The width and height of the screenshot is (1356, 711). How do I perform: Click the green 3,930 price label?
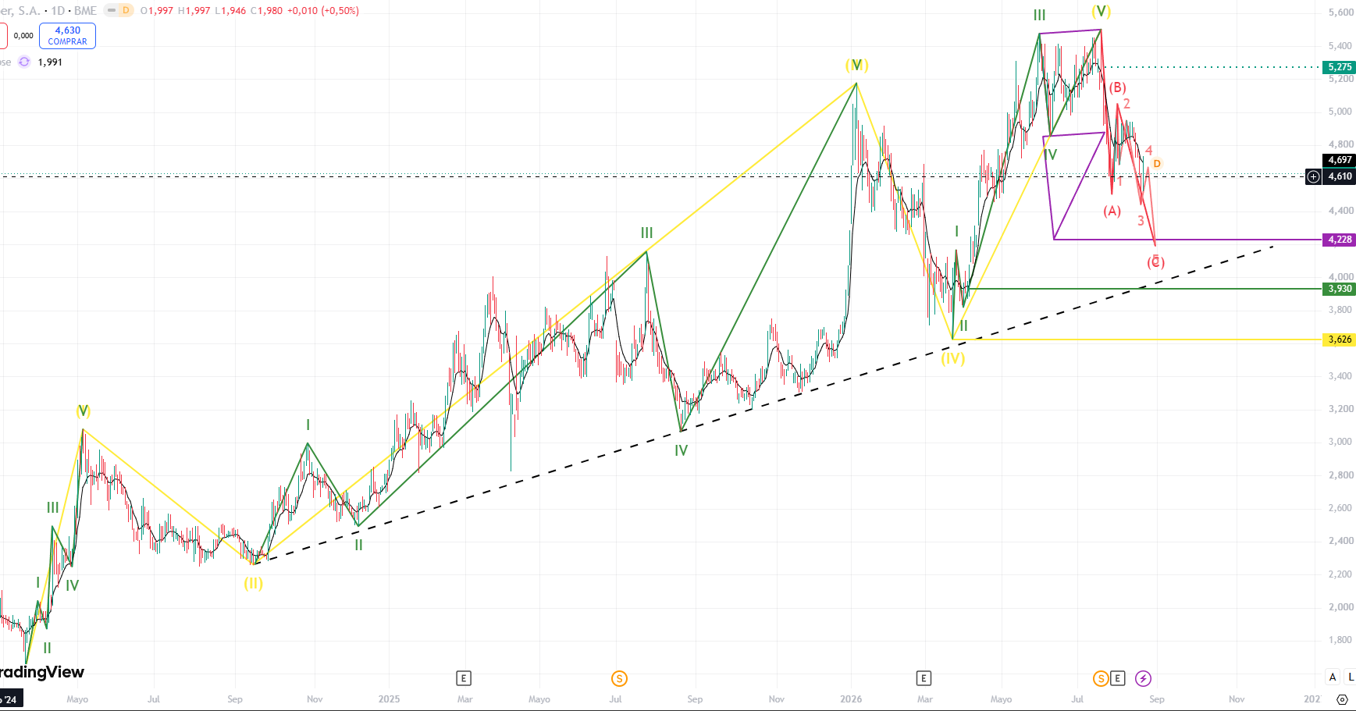tap(1340, 289)
